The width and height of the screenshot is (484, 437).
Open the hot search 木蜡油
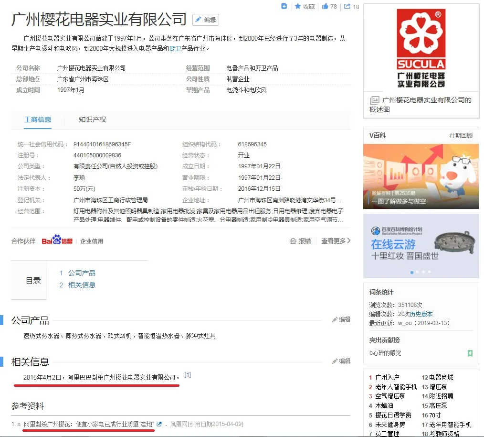(384, 406)
